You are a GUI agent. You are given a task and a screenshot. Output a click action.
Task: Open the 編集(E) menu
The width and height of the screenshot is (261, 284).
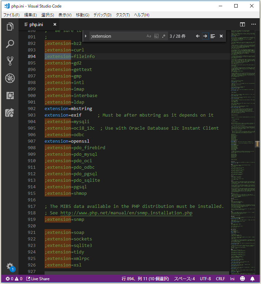coord(31,15)
